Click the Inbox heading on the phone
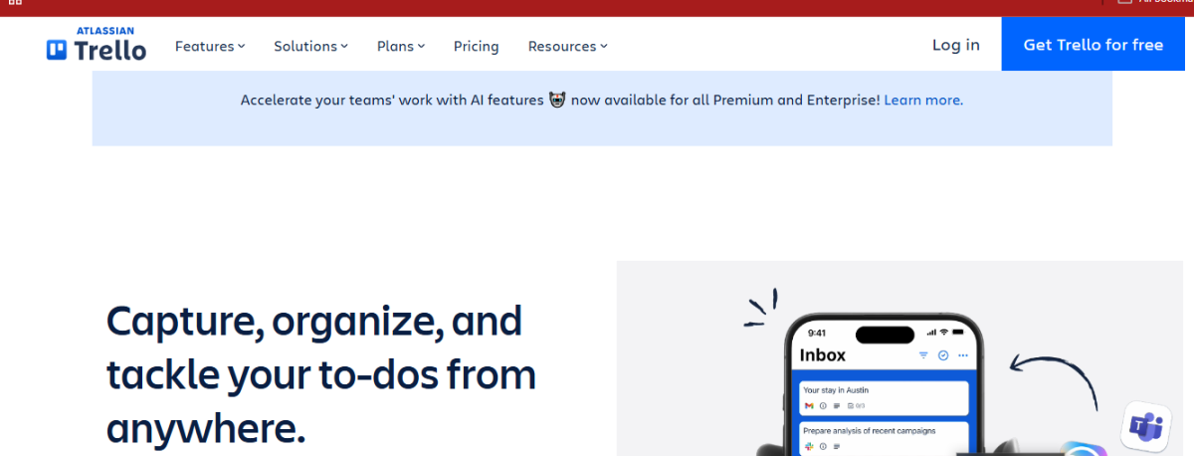 click(823, 354)
